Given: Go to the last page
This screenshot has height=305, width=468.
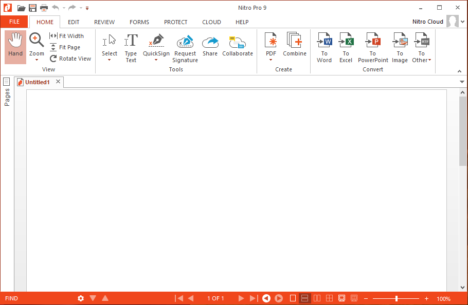Looking at the screenshot, I should pyautogui.click(x=254, y=298).
